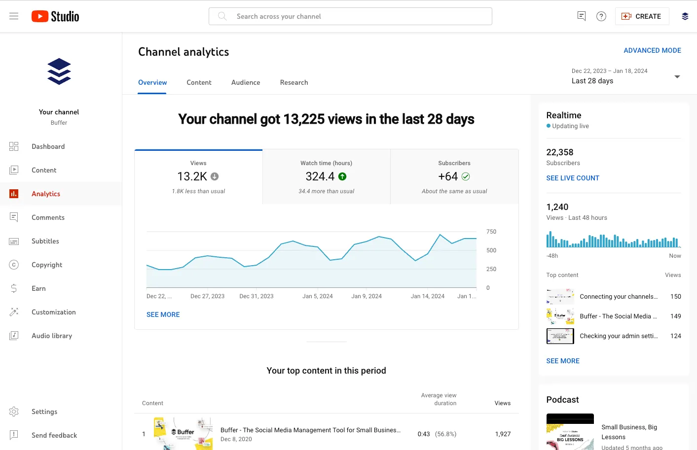Image resolution: width=697 pixels, height=450 pixels.
Task: Open thumbnail of top content row 1
Action: (x=183, y=434)
